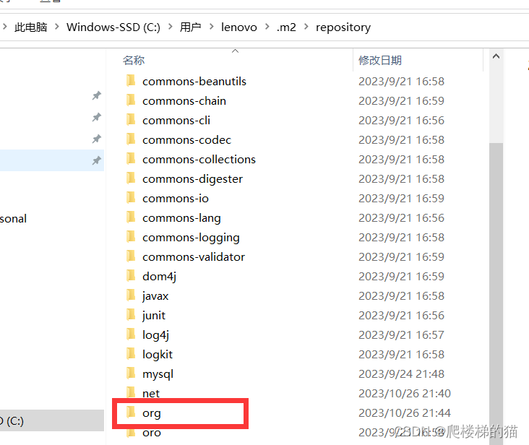Select the dom4j folder name
Viewport: 529px width, 445px height.
pyautogui.click(x=159, y=277)
